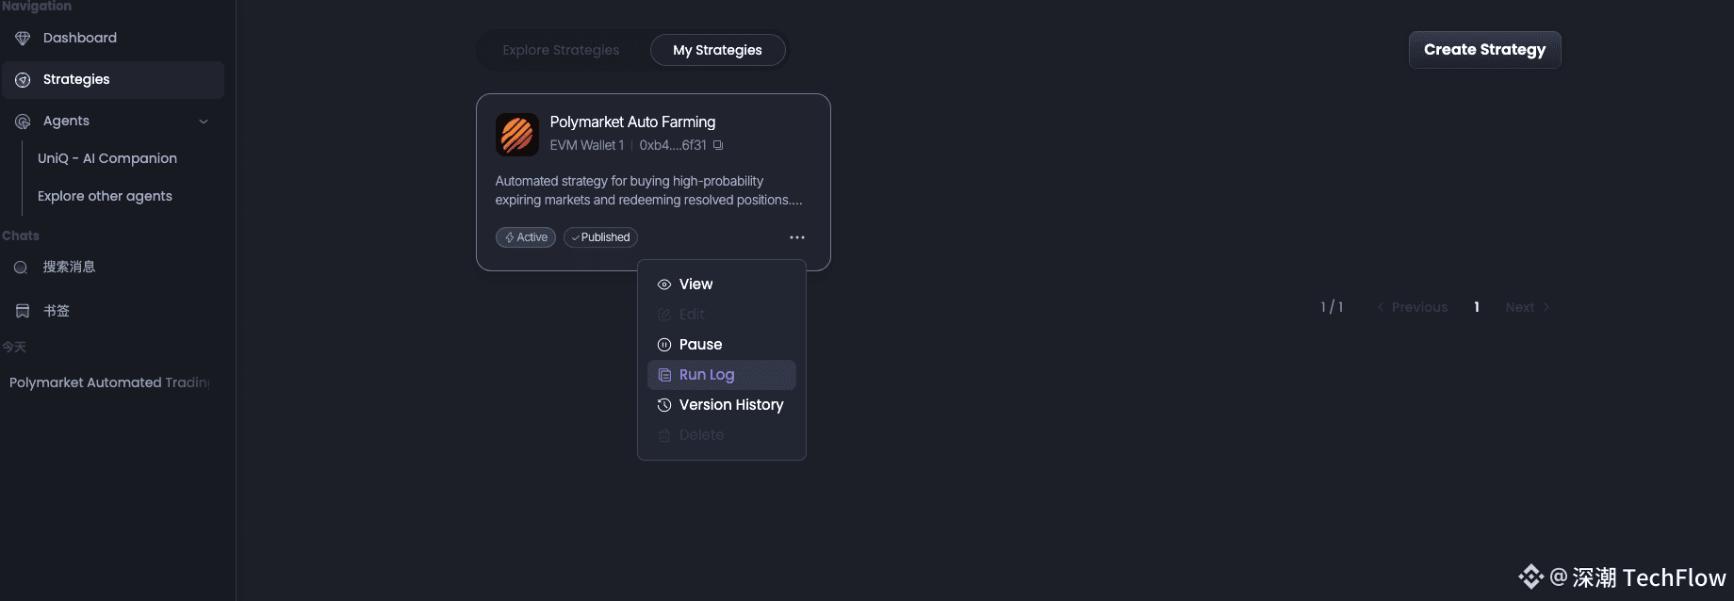Click the Pause icon in context menu
The width and height of the screenshot is (1734, 601).
click(664, 345)
